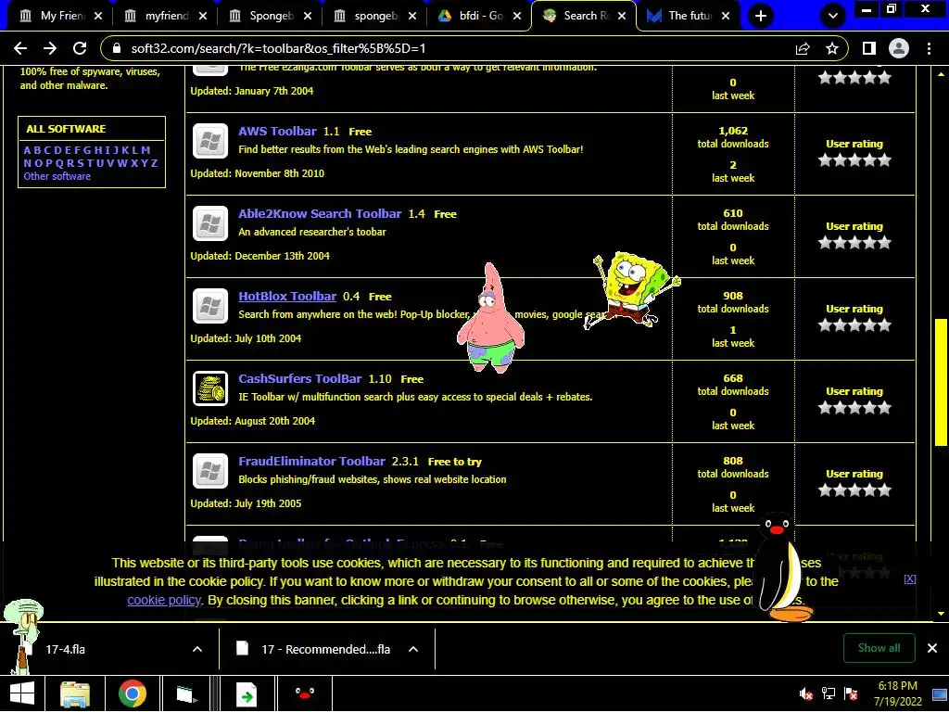949x712 pixels.
Task: Browse software starting with letter A
Action: tap(27, 150)
